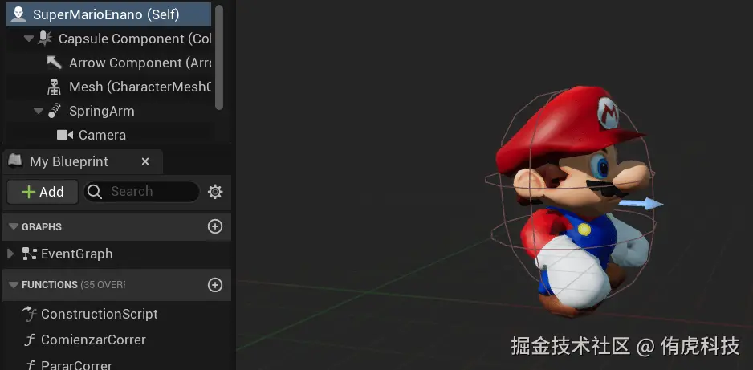Open the PararCorrer function
This screenshot has width=753, height=370.
point(77,365)
